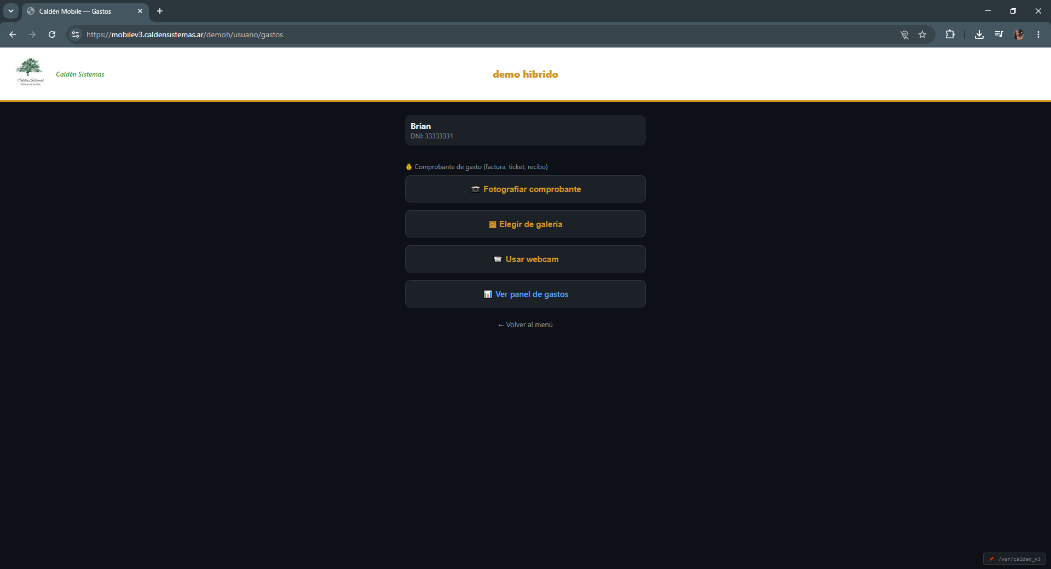Select the Caldén Mobile — Gastos tab
This screenshot has width=1051, height=569.
pyautogui.click(x=85, y=11)
